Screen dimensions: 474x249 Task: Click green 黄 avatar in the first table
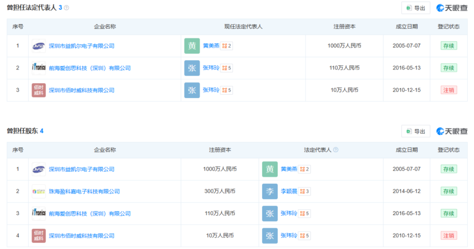[x=192, y=46]
